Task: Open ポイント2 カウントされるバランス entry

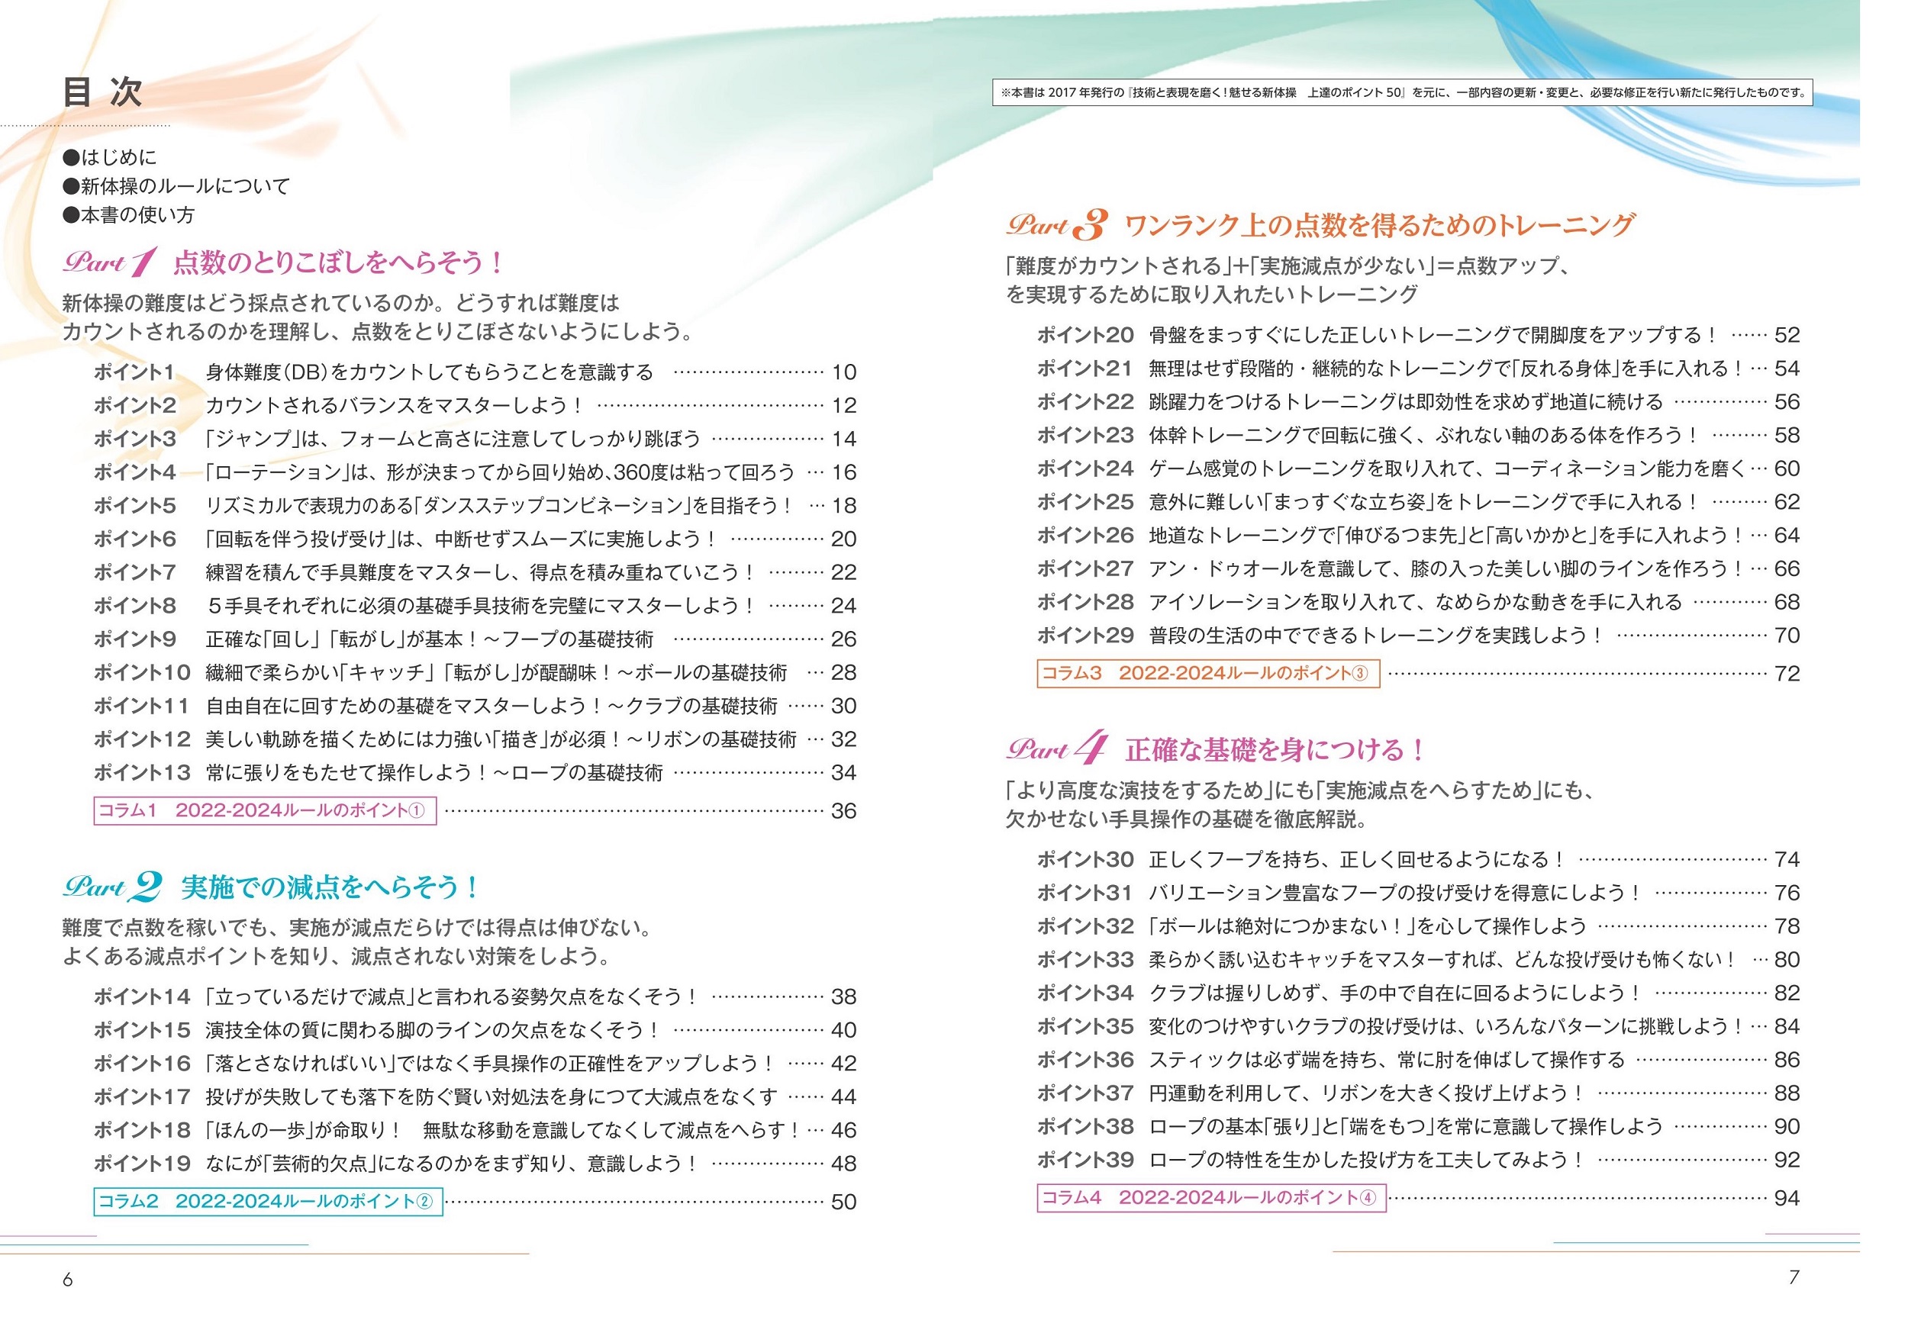Action: [x=475, y=405]
